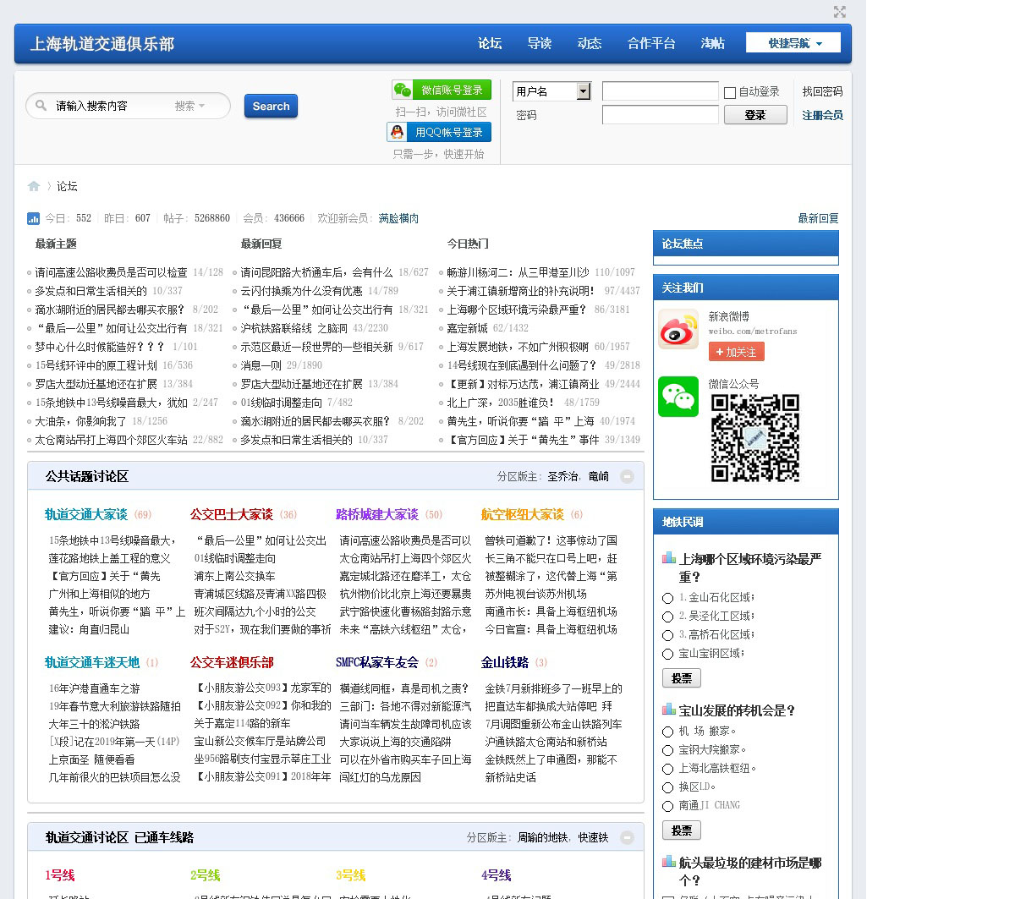Click the fullscreen expand icon at top right
Viewport: 1015px width, 899px height.
(x=839, y=12)
